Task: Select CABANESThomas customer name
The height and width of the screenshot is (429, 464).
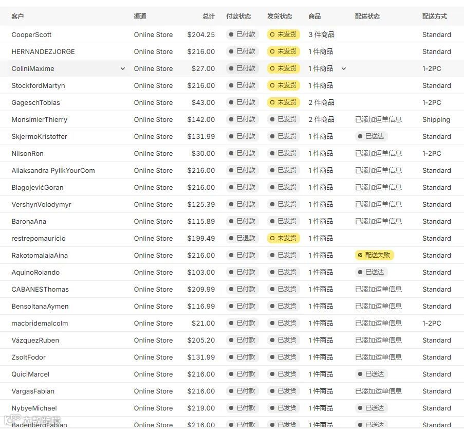Action: coord(40,290)
